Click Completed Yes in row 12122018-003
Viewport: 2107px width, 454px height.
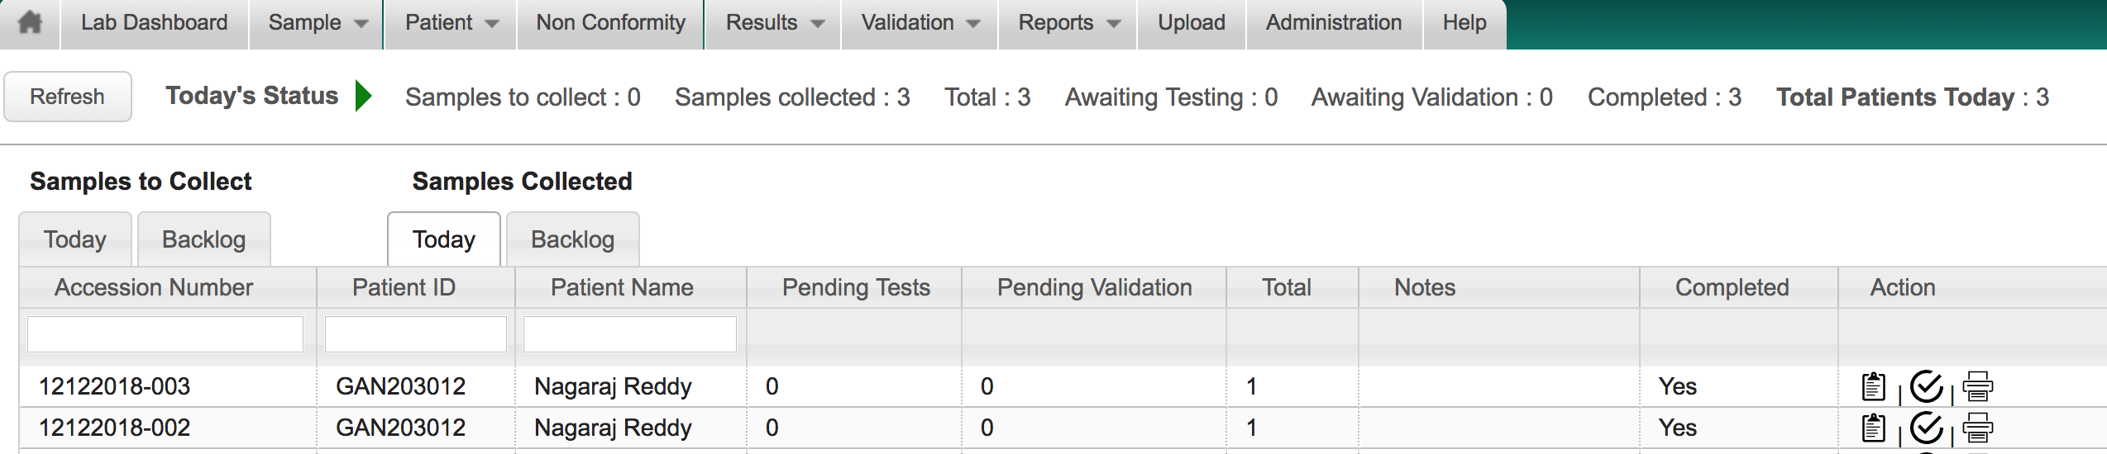point(1678,386)
